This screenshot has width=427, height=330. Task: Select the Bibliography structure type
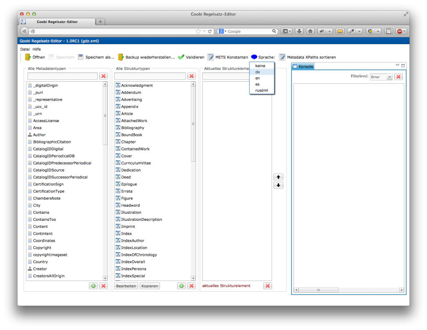tap(133, 128)
